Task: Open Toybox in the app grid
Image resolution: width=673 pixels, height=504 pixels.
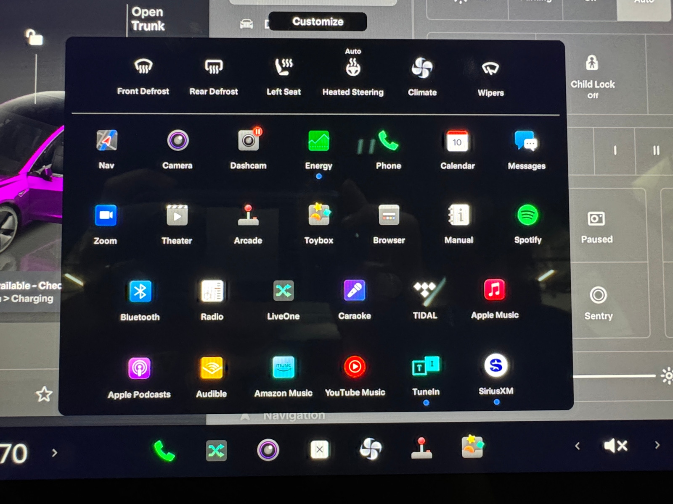Action: (x=319, y=215)
